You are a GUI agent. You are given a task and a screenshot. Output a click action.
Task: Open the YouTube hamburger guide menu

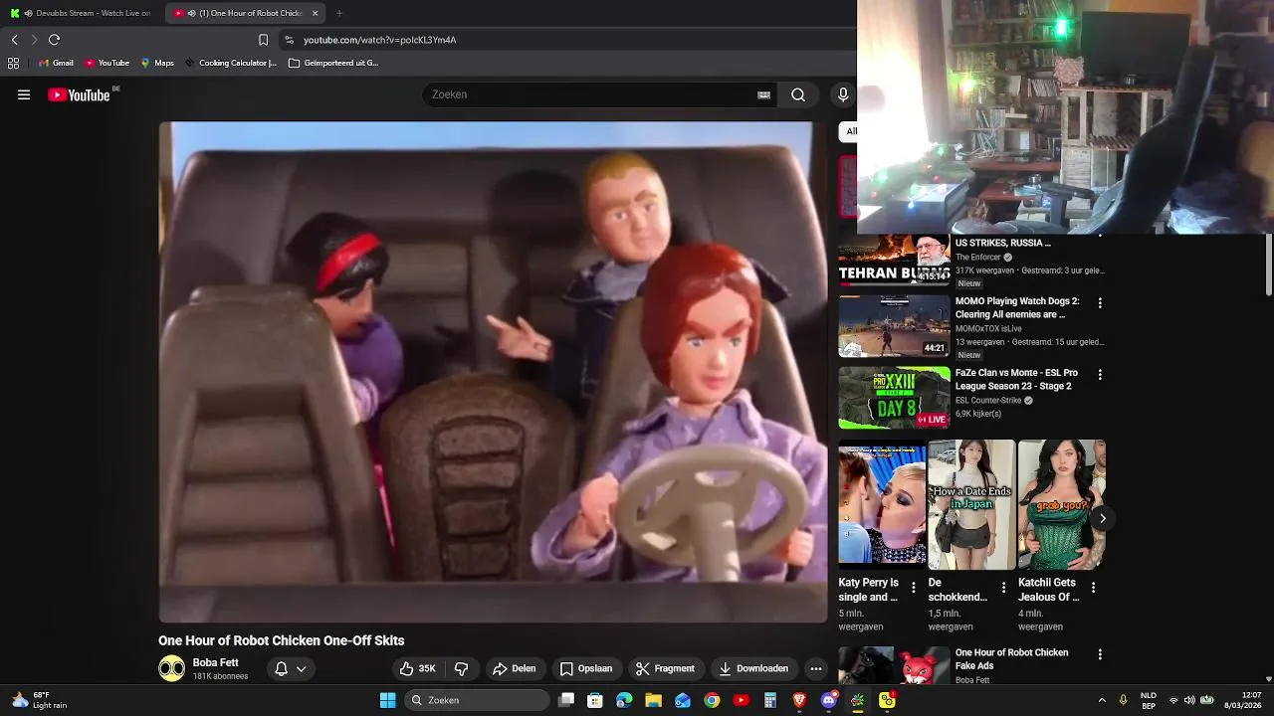point(24,95)
